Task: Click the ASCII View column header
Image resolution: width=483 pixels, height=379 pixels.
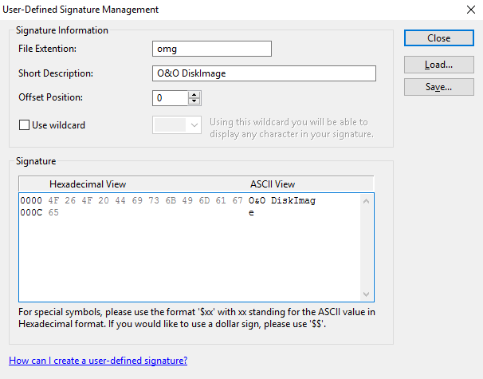Action: point(273,184)
